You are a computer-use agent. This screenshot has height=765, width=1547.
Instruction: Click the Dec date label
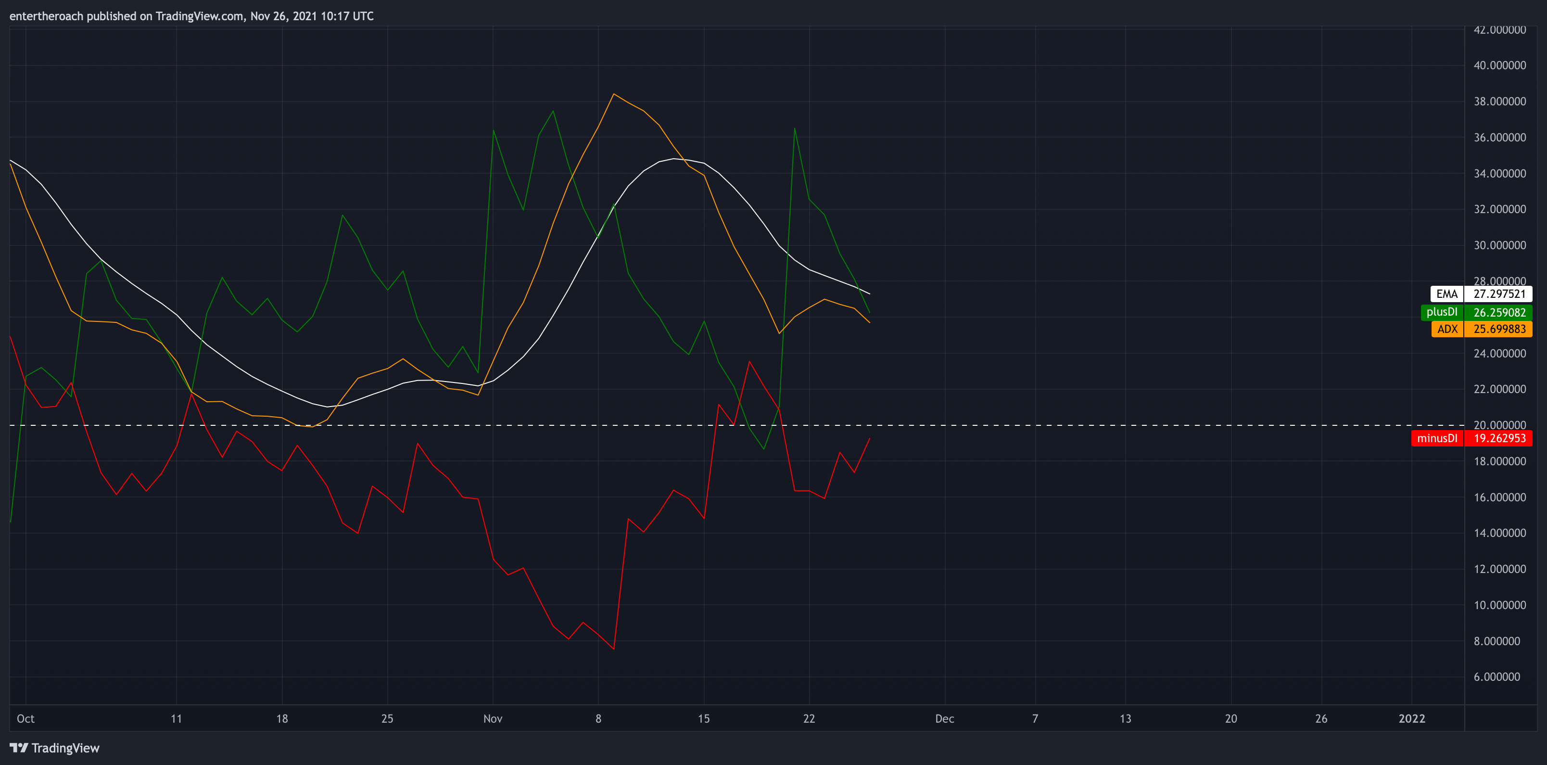[945, 719]
